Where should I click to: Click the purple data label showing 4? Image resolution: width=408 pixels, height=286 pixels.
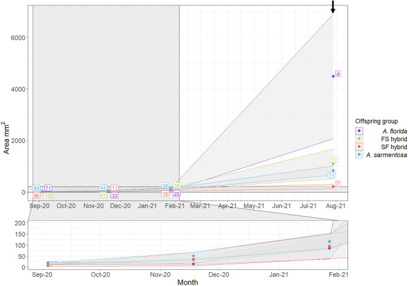pyautogui.click(x=338, y=74)
